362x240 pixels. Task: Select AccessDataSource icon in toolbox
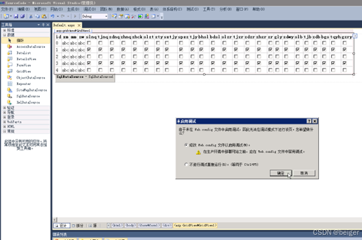(x=9, y=47)
